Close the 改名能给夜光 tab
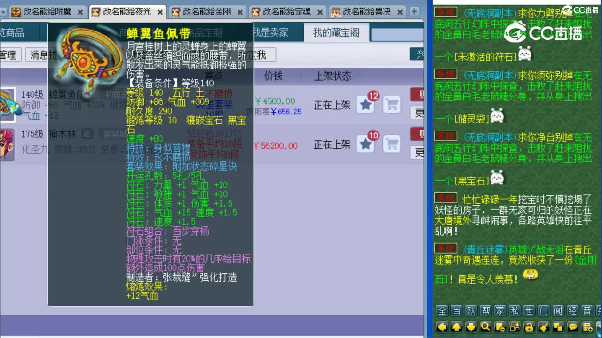 click(x=160, y=12)
